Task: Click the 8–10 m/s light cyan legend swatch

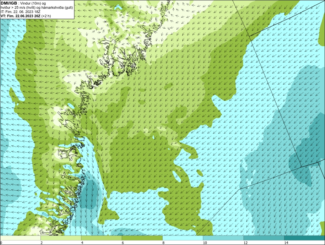Action: pyautogui.click(x=183, y=238)
